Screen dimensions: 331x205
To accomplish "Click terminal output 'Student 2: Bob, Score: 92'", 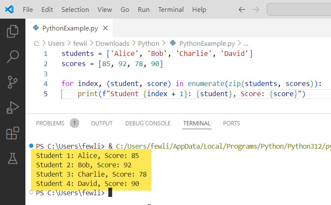I will (x=83, y=165).
